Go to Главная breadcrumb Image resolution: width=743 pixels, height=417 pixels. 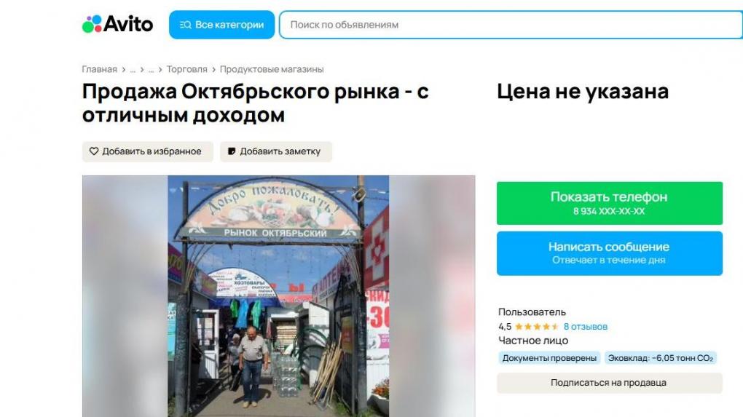pyautogui.click(x=100, y=69)
